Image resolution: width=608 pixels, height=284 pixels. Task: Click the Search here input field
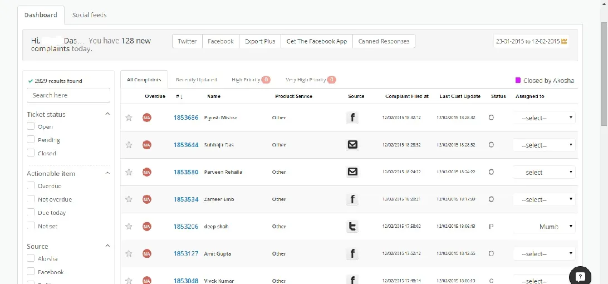(68, 95)
